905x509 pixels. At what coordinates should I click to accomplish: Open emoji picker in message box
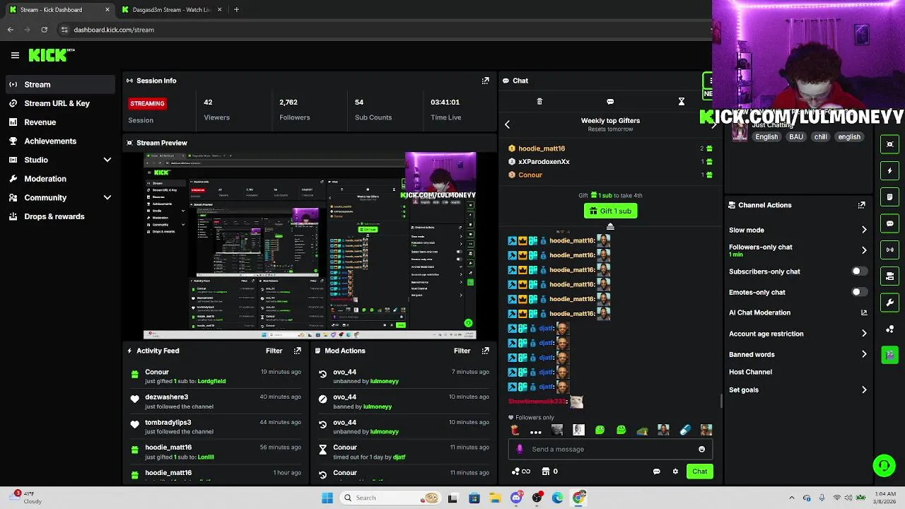click(701, 449)
